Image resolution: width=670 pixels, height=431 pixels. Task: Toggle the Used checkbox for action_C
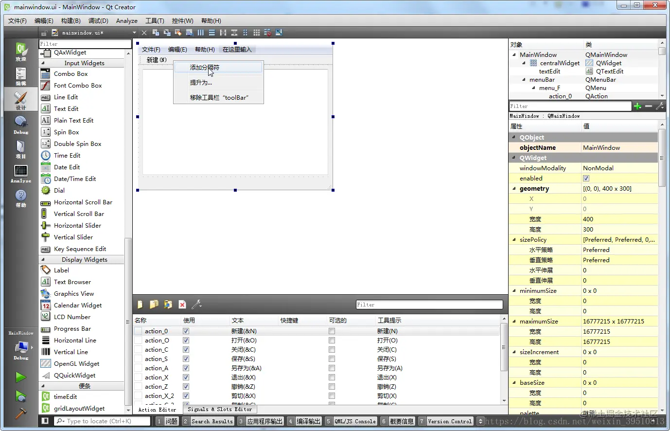tap(186, 350)
